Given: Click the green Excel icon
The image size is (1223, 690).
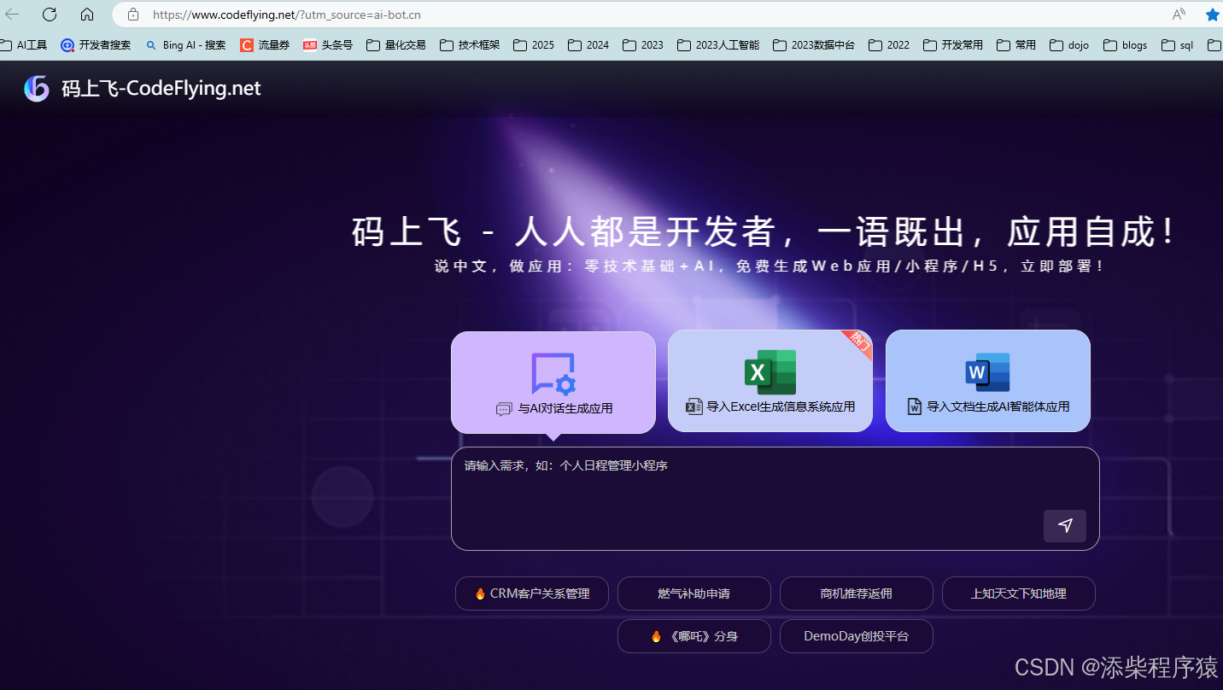Looking at the screenshot, I should point(770,372).
